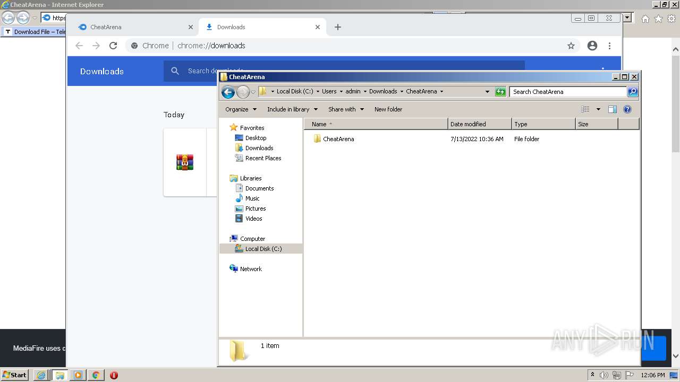Show hidden tray icons
680x382 pixels.
tap(592, 375)
